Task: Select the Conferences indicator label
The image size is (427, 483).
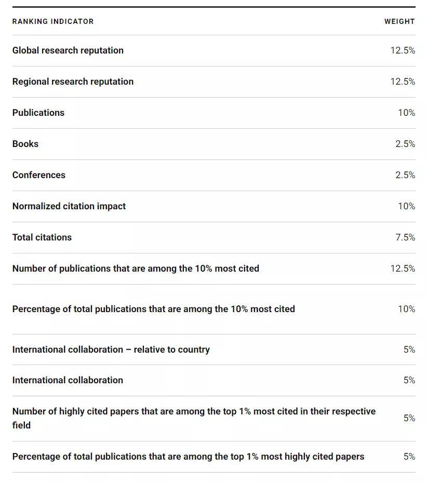Action: point(39,175)
